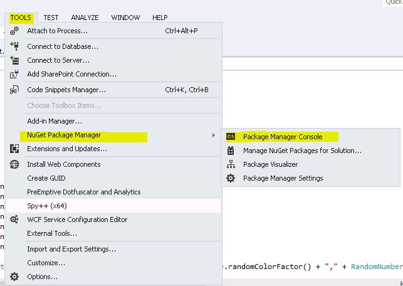Click the Connect to Server icon
Viewport: 403px width, 286px height.
[15, 60]
